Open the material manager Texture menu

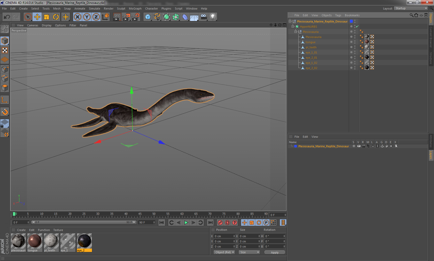click(58, 230)
